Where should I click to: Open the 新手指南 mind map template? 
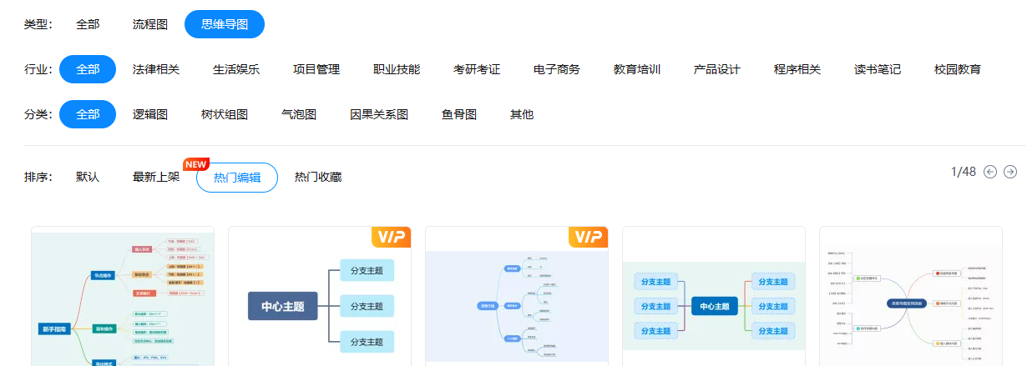click(x=123, y=296)
